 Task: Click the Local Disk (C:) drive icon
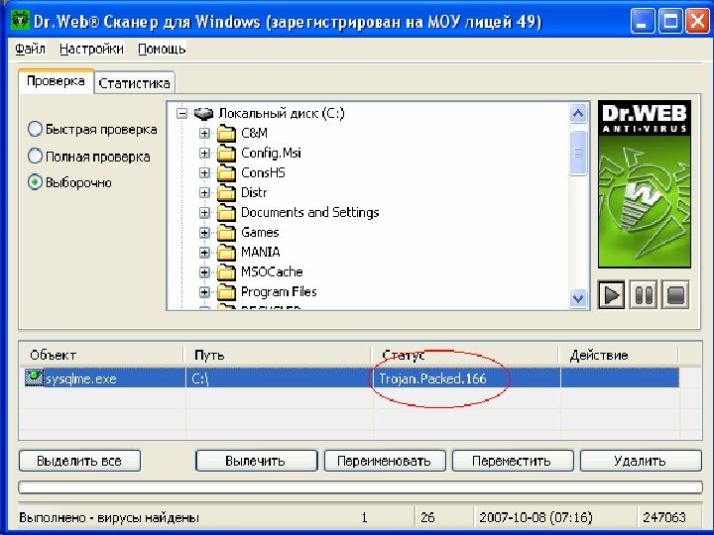click(x=203, y=113)
